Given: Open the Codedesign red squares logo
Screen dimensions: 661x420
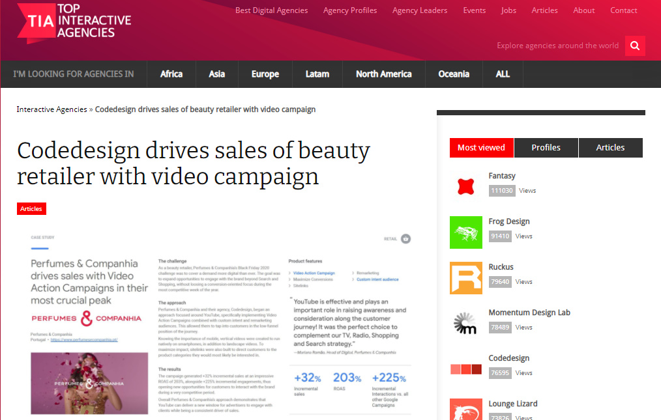Looking at the screenshot, I should pos(466,369).
